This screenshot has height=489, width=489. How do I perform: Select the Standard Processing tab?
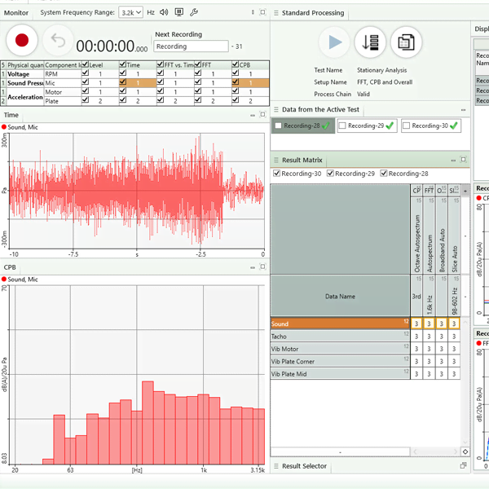point(312,13)
